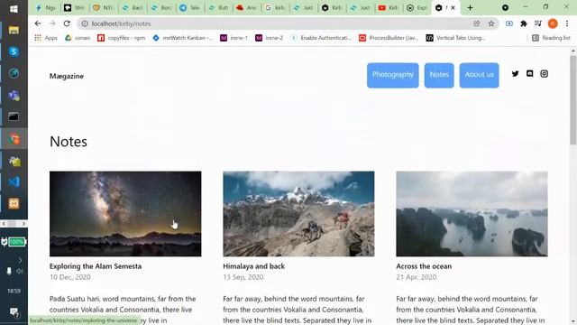Click the Himalaya mountain hikers thumbnail

point(298,214)
